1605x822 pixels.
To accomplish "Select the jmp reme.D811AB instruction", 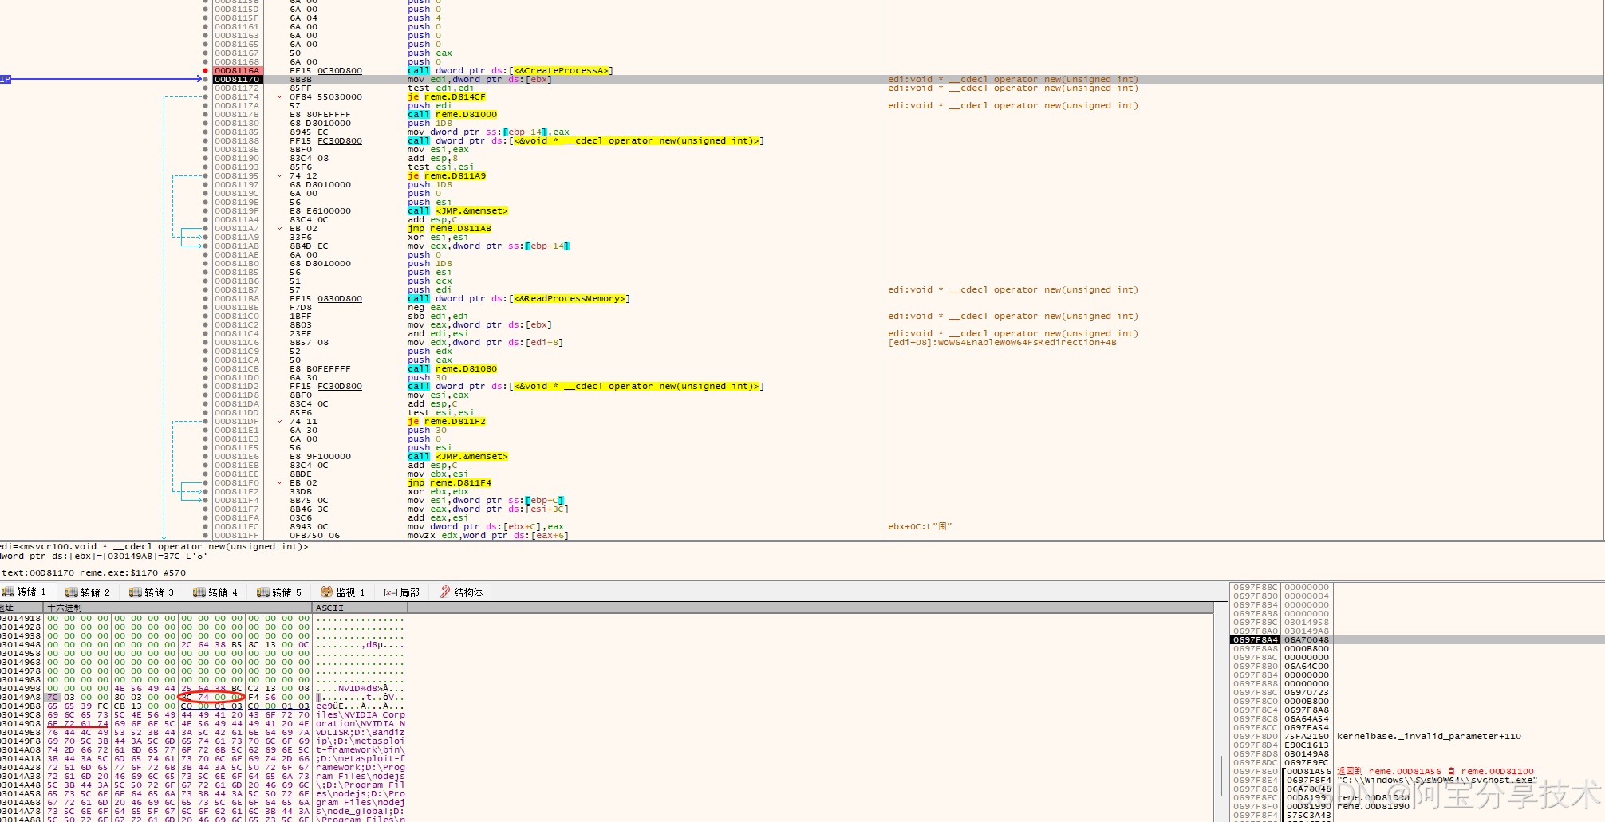I will 449,229.
